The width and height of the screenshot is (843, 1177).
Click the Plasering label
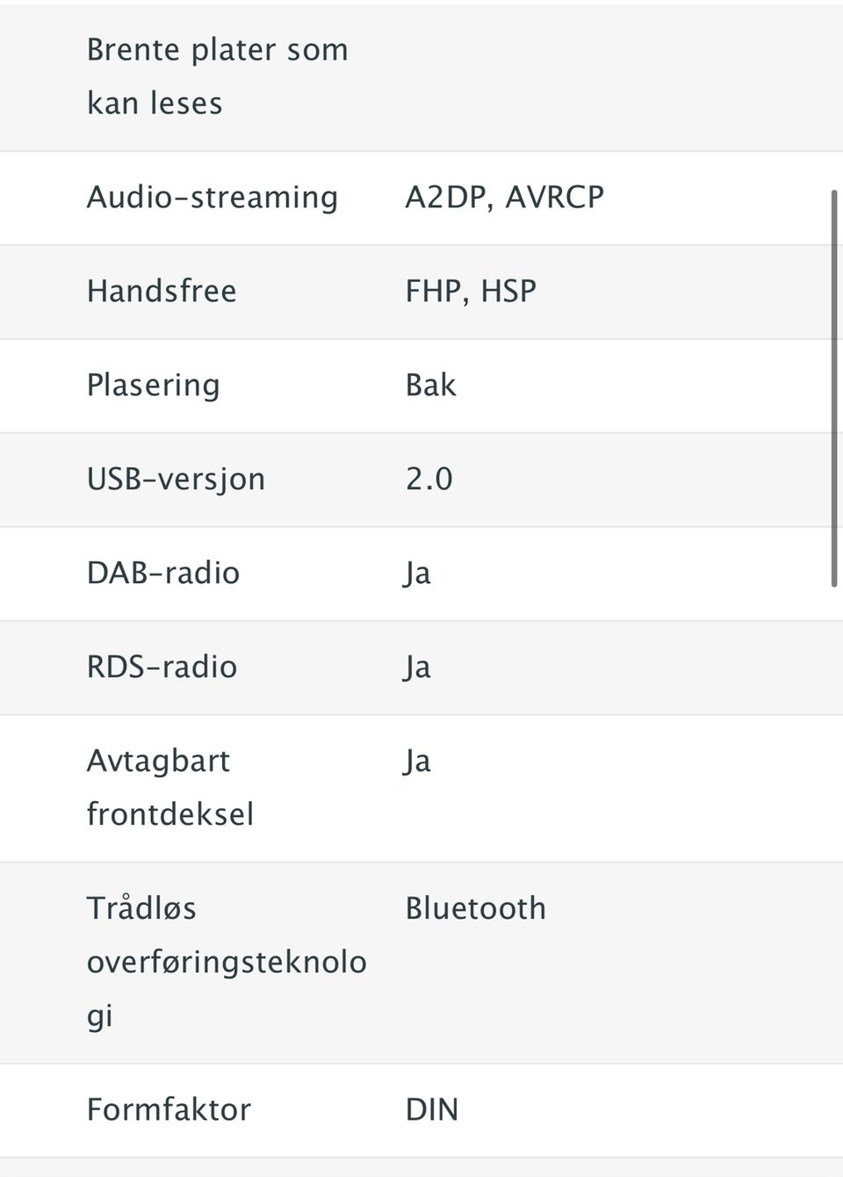pyautogui.click(x=153, y=386)
